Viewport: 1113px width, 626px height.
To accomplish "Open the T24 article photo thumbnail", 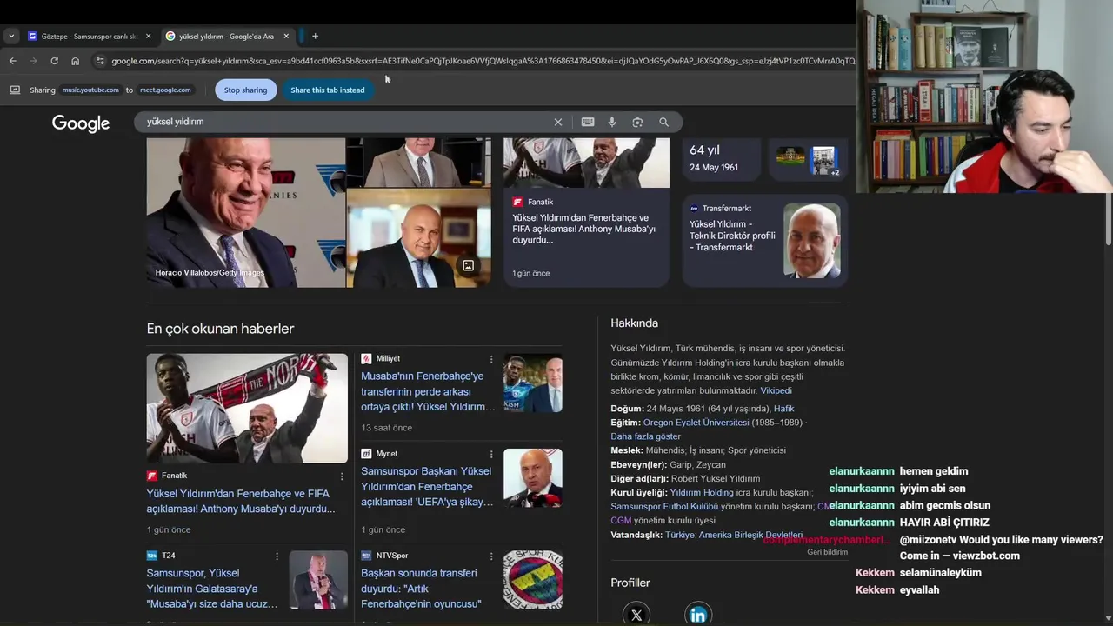I will coord(318,579).
